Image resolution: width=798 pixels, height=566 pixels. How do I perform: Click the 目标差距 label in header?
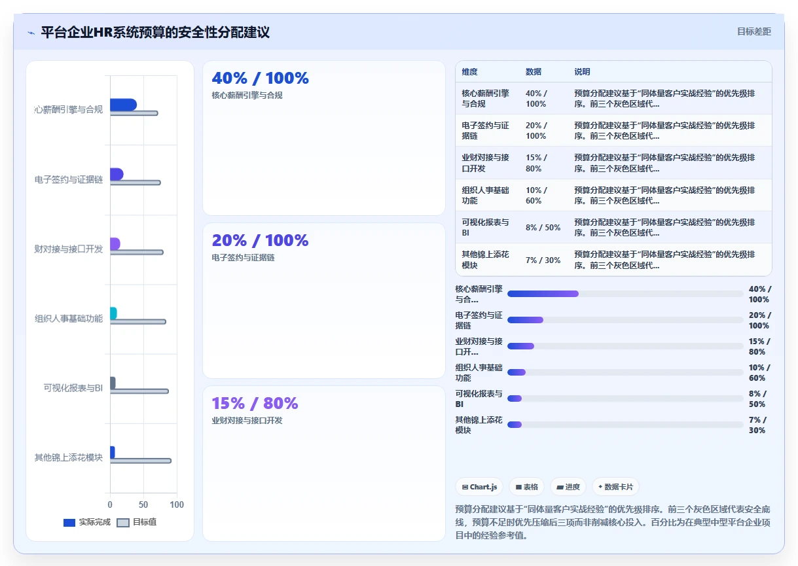pos(754,31)
